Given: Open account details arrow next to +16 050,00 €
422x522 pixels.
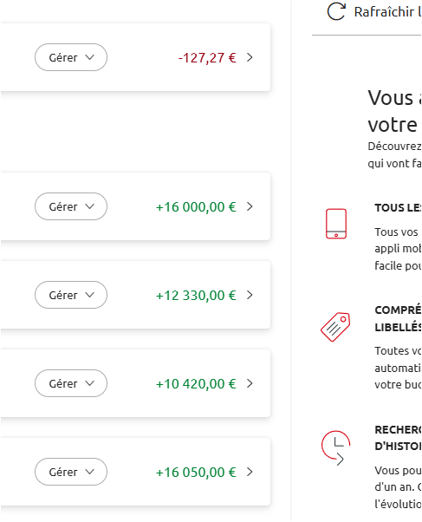Looking at the screenshot, I should coord(250,472).
